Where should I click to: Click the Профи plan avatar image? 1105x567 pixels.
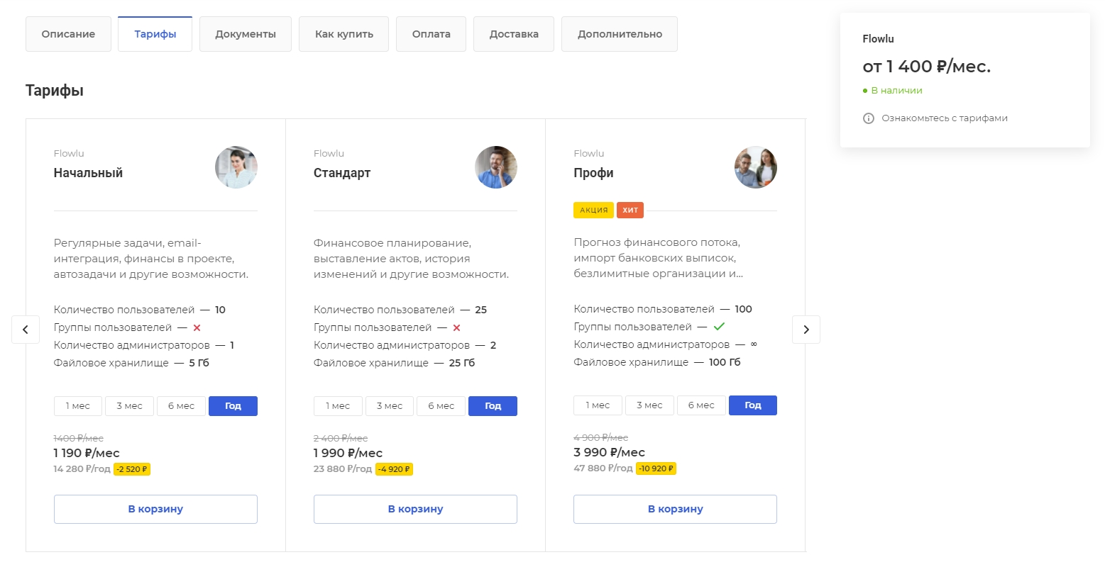756,167
